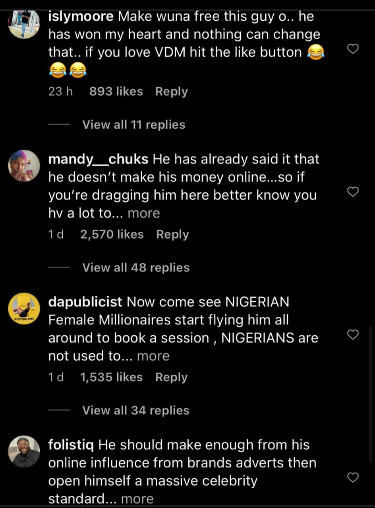Reply to islymoore's comment
The image size is (375, 508).
coord(171,91)
